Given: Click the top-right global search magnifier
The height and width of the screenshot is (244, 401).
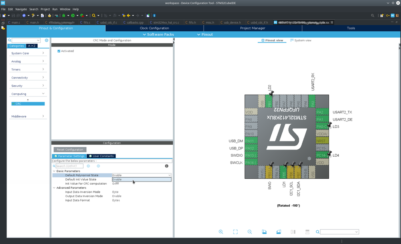Looking at the screenshot, I should coord(373,16).
